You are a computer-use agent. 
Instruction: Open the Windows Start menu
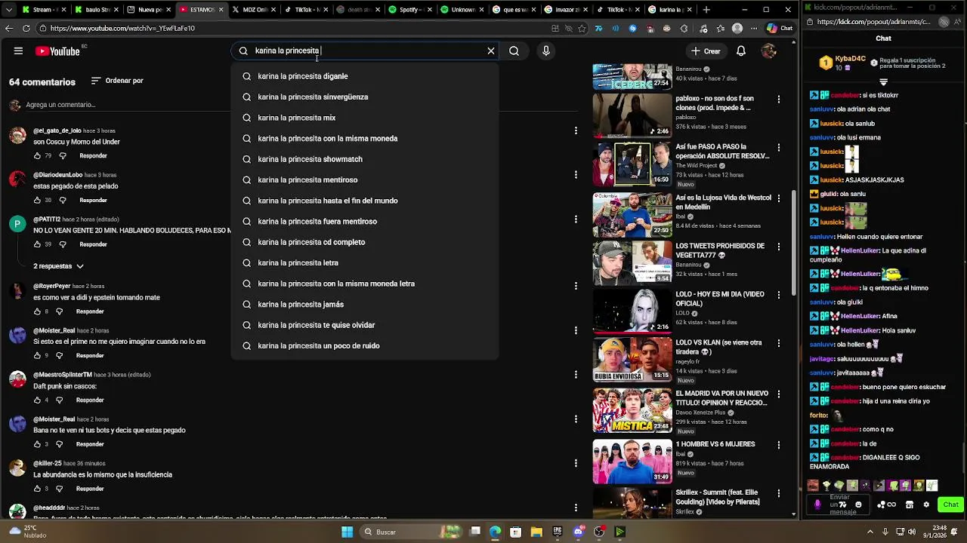click(347, 532)
